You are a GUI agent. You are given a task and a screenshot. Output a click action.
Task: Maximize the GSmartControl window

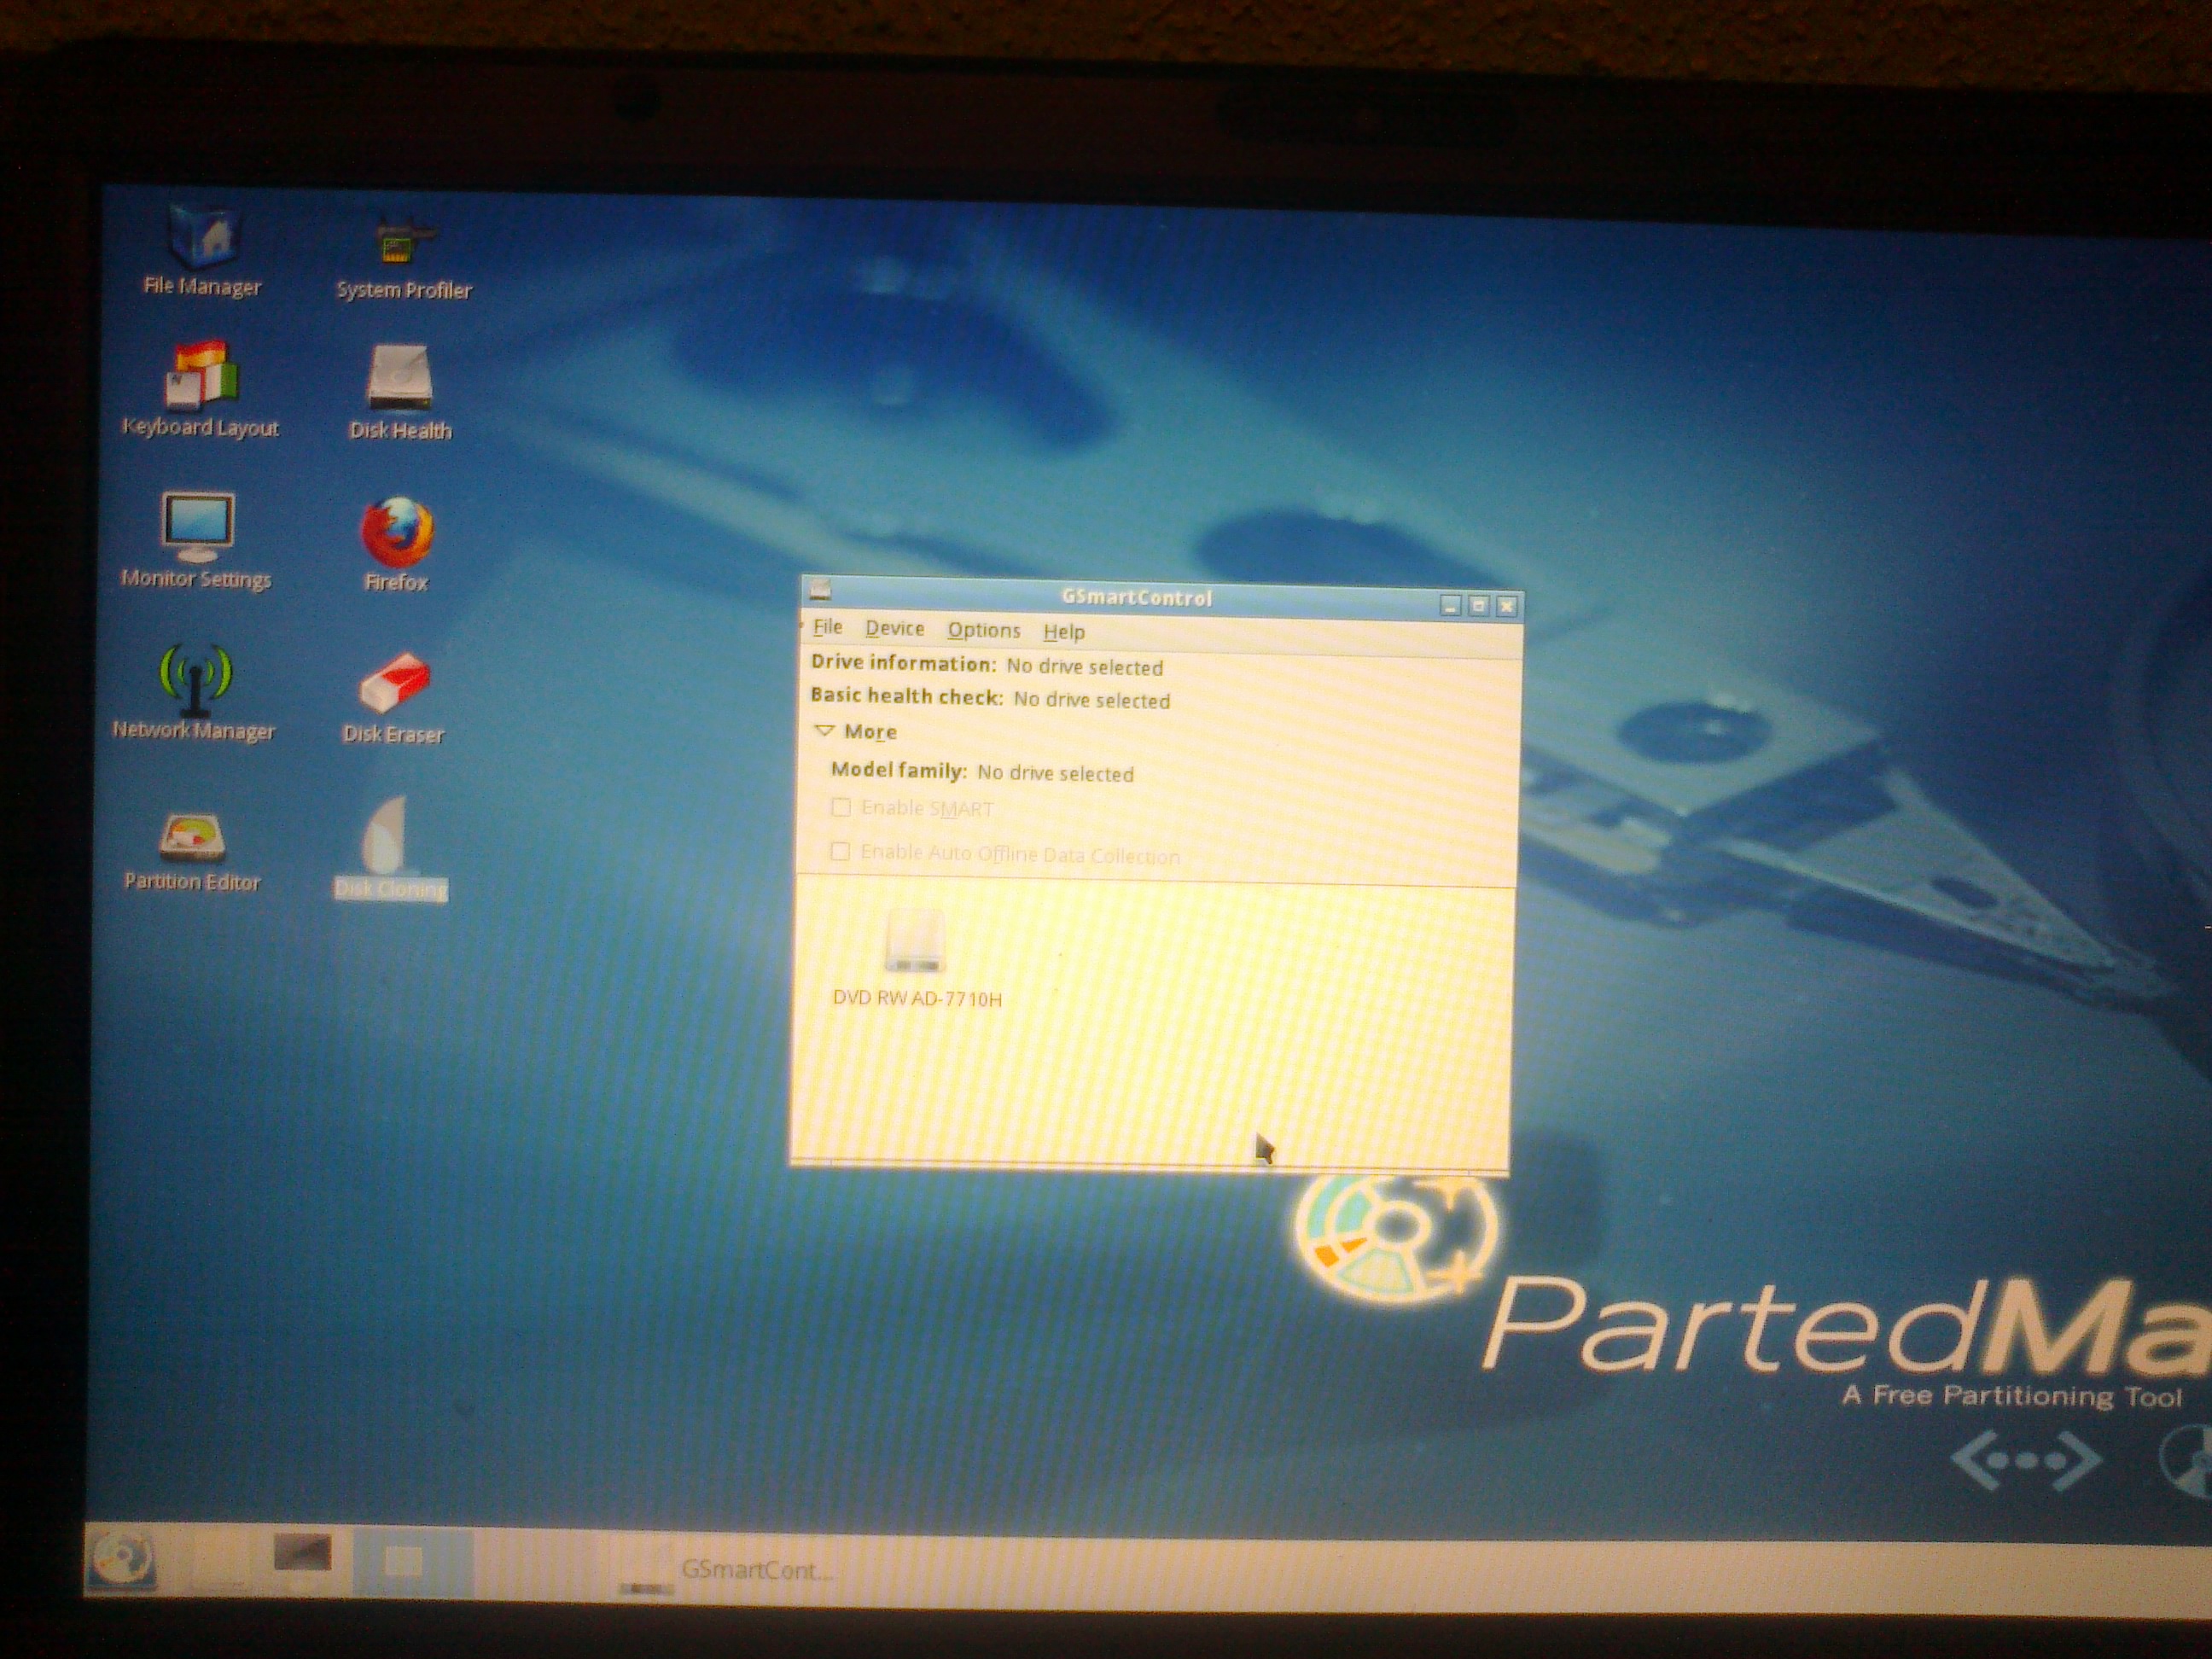click(x=1479, y=606)
